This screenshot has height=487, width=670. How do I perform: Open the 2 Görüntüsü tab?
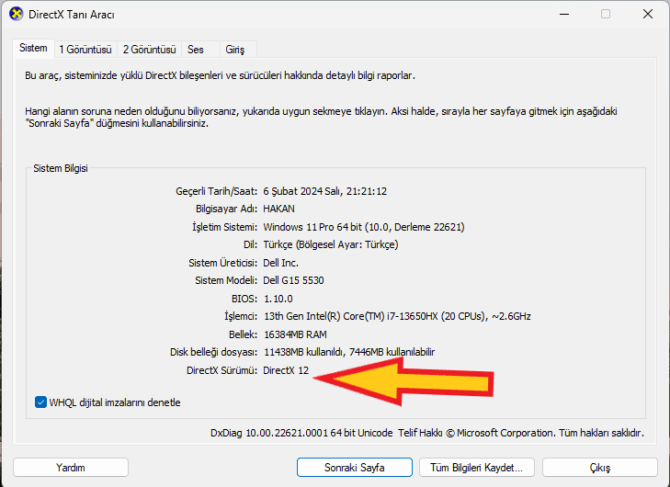click(149, 50)
